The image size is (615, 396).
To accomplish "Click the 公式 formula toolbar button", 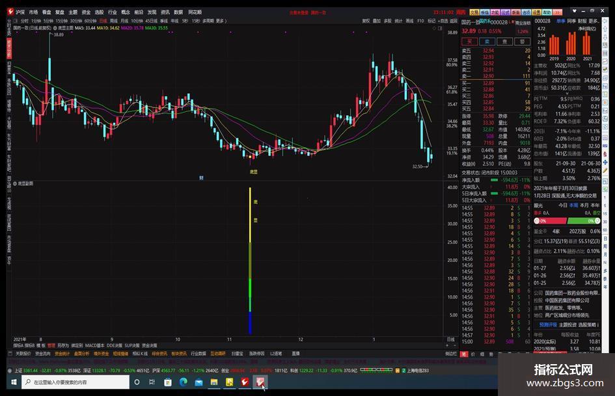I will (506, 12).
